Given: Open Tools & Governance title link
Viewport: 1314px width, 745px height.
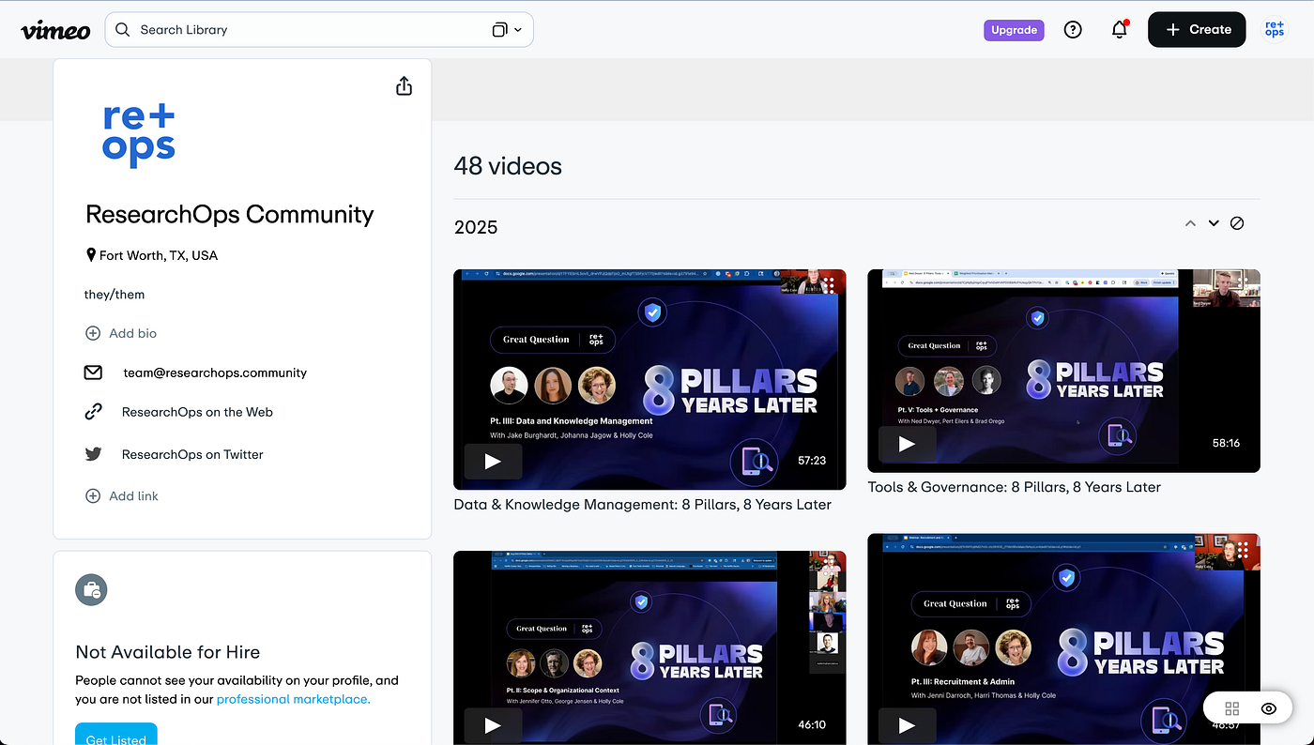Looking at the screenshot, I should (1014, 487).
